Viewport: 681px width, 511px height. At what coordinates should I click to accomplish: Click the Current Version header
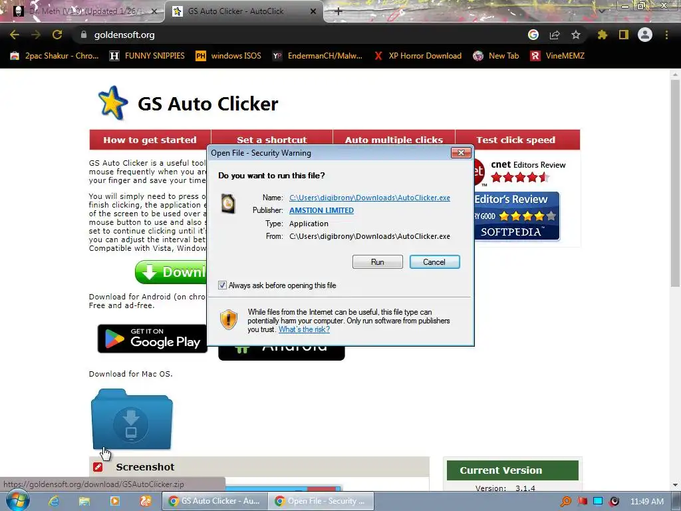(513, 470)
